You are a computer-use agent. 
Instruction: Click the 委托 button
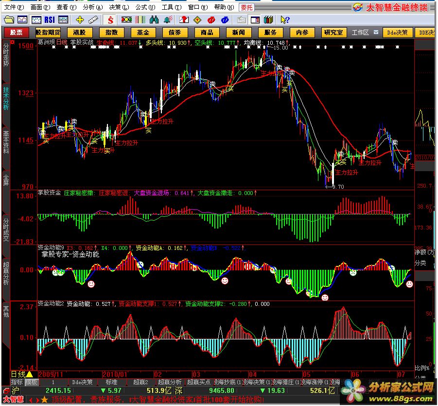(246, 8)
